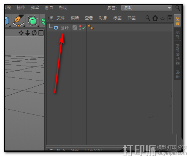Open the 窗口 menu
187x156 pixels.
point(49,7)
